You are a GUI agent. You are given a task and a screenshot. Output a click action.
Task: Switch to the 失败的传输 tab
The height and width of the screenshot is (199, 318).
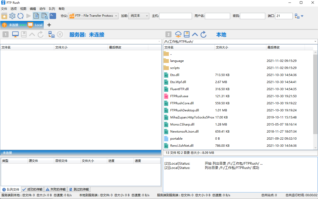[56, 189]
